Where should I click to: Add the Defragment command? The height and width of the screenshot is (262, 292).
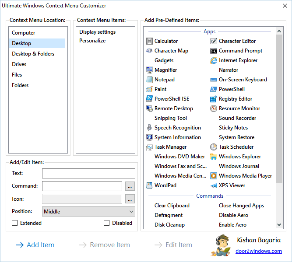tap(169, 215)
